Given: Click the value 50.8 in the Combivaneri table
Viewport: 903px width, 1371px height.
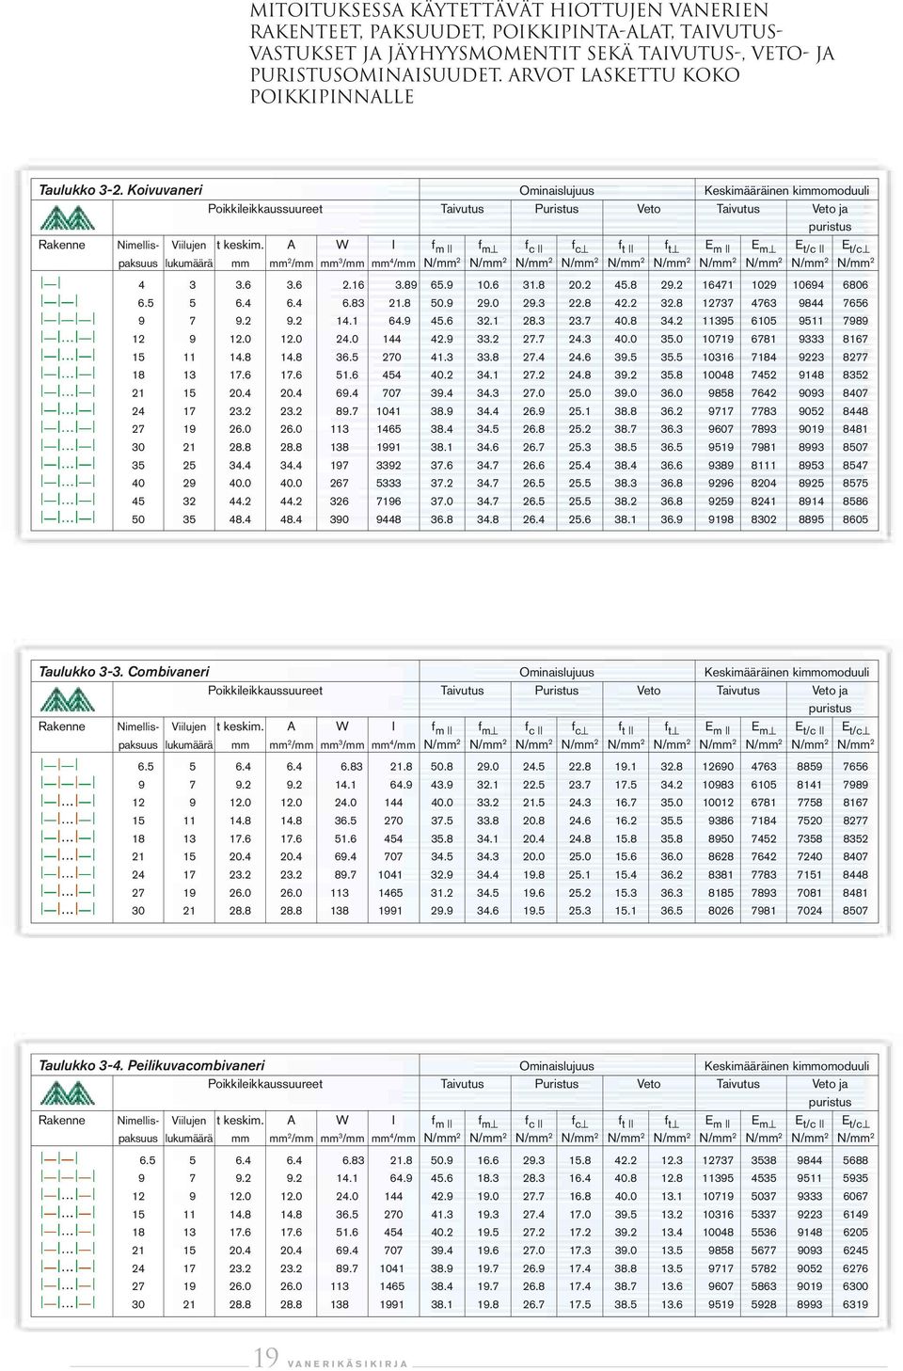Looking at the screenshot, I should pyautogui.click(x=440, y=766).
